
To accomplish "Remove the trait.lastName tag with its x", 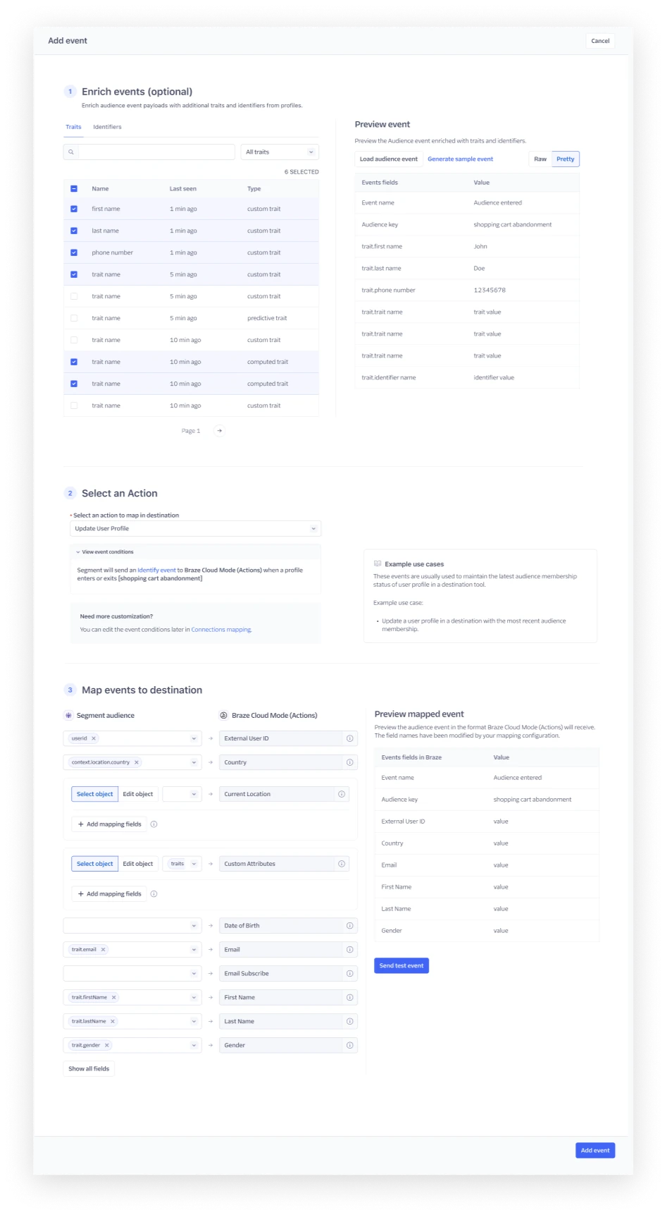I will (x=113, y=1021).
